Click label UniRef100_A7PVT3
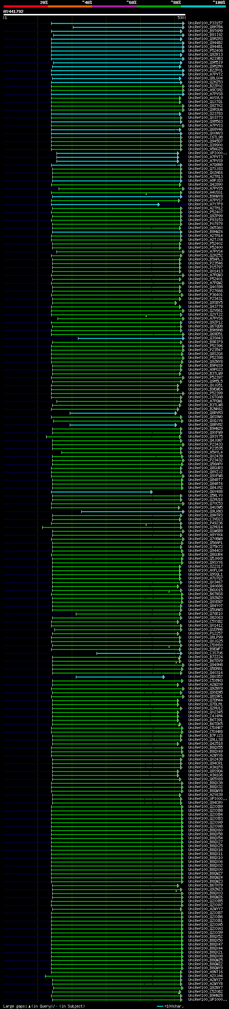The width and height of the screenshot is (229, 1009). tap(205, 157)
